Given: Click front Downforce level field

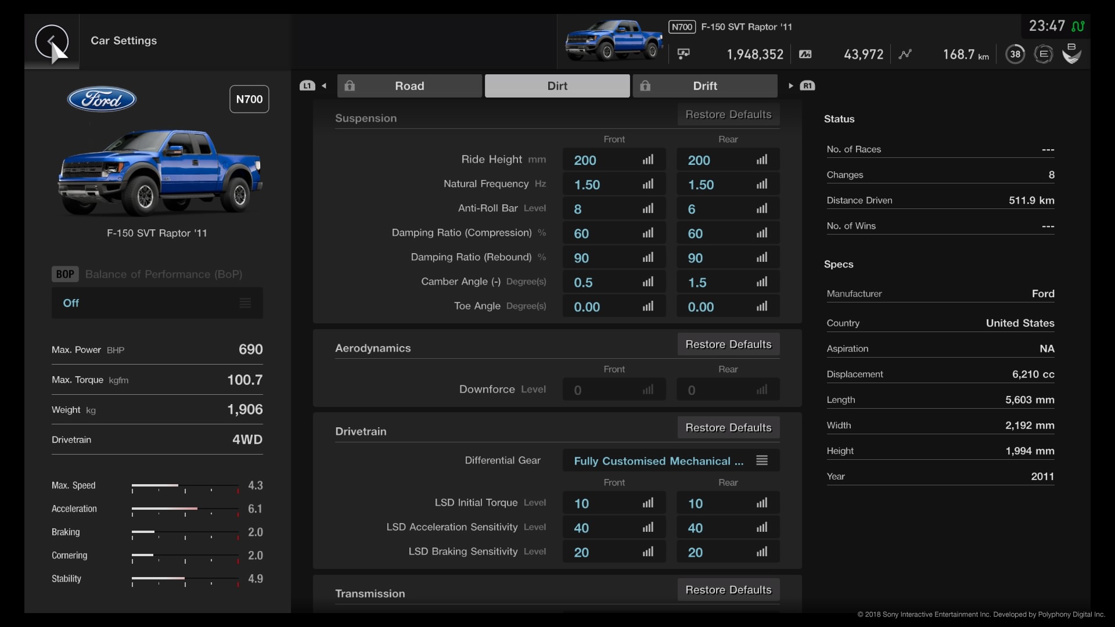Looking at the screenshot, I should (614, 390).
